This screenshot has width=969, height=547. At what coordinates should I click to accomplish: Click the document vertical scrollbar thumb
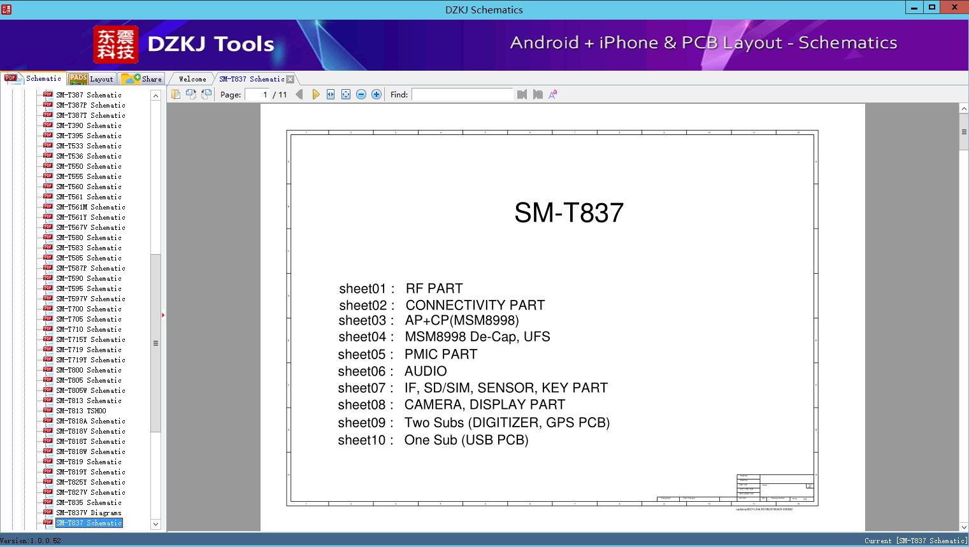(964, 132)
